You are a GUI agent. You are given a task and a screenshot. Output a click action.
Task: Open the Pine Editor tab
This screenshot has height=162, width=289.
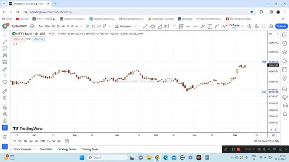(46, 149)
